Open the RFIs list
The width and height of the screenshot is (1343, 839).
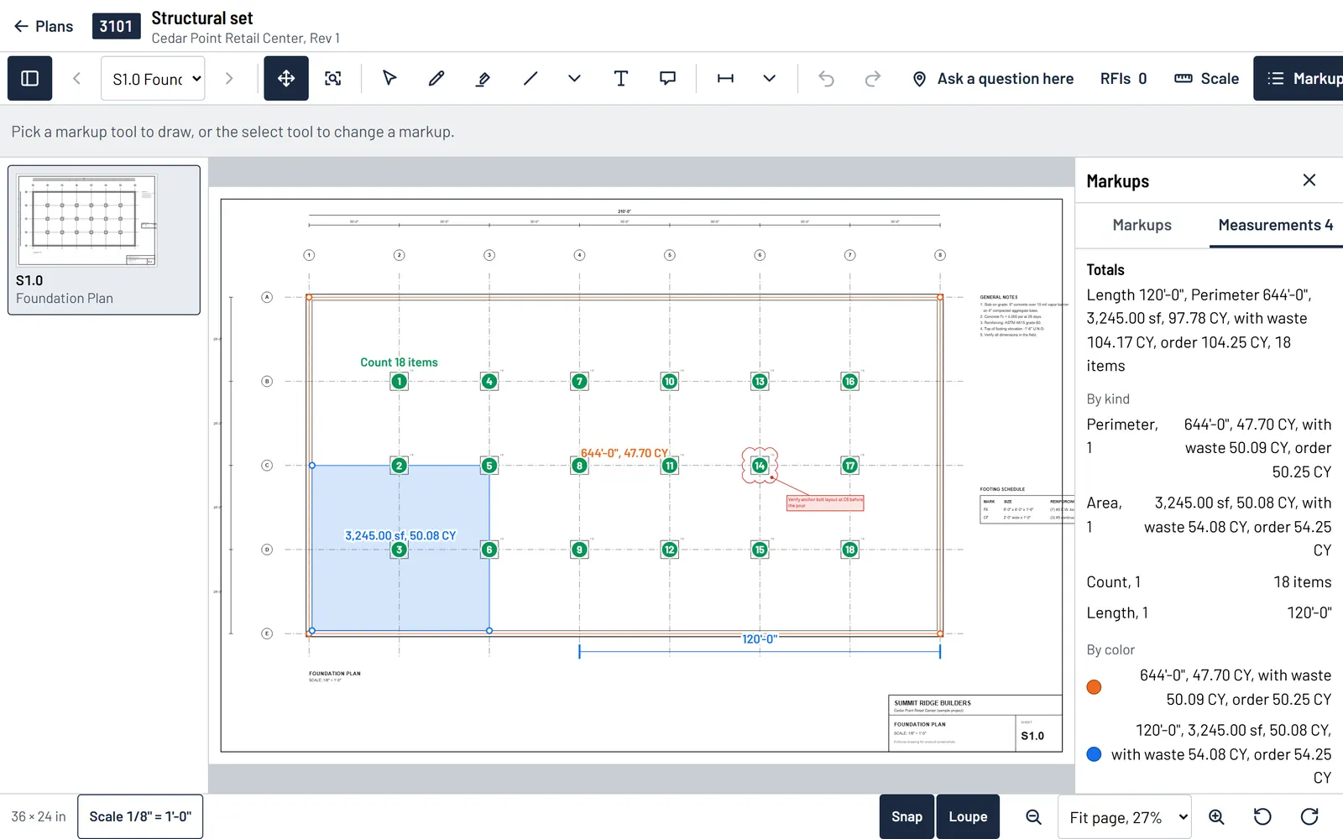(1123, 78)
